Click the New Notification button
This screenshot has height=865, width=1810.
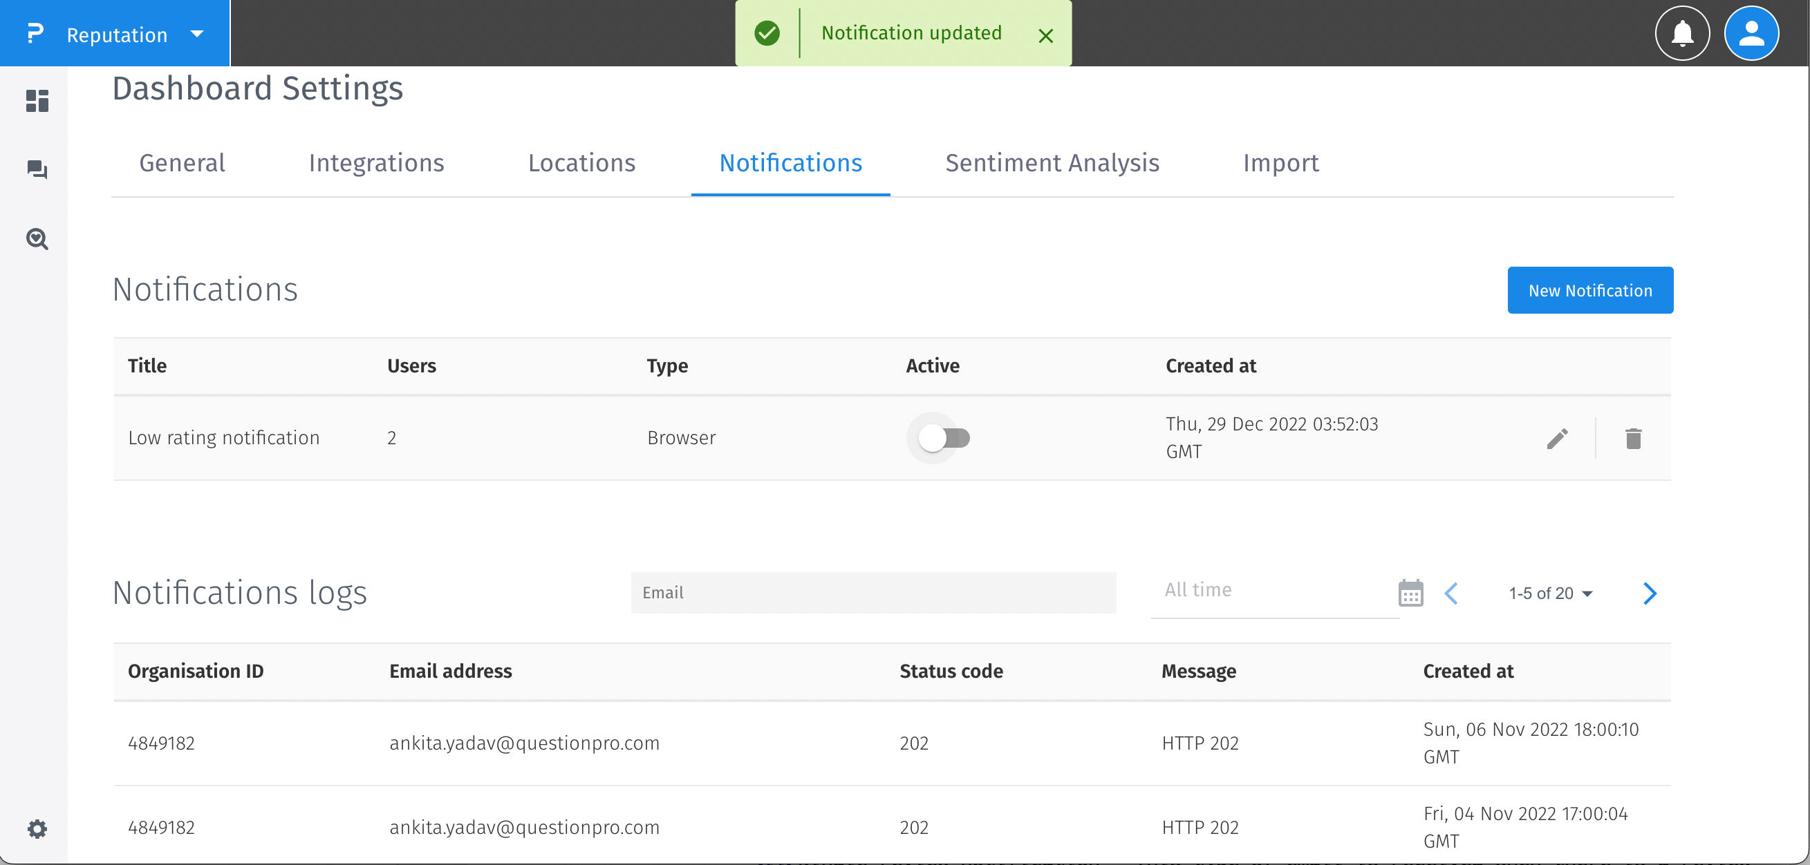tap(1589, 291)
